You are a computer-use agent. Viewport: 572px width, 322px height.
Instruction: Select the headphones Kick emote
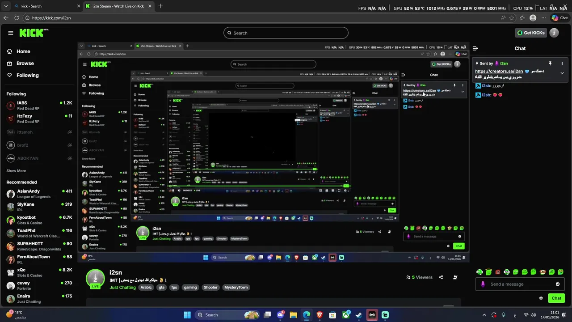point(479,272)
